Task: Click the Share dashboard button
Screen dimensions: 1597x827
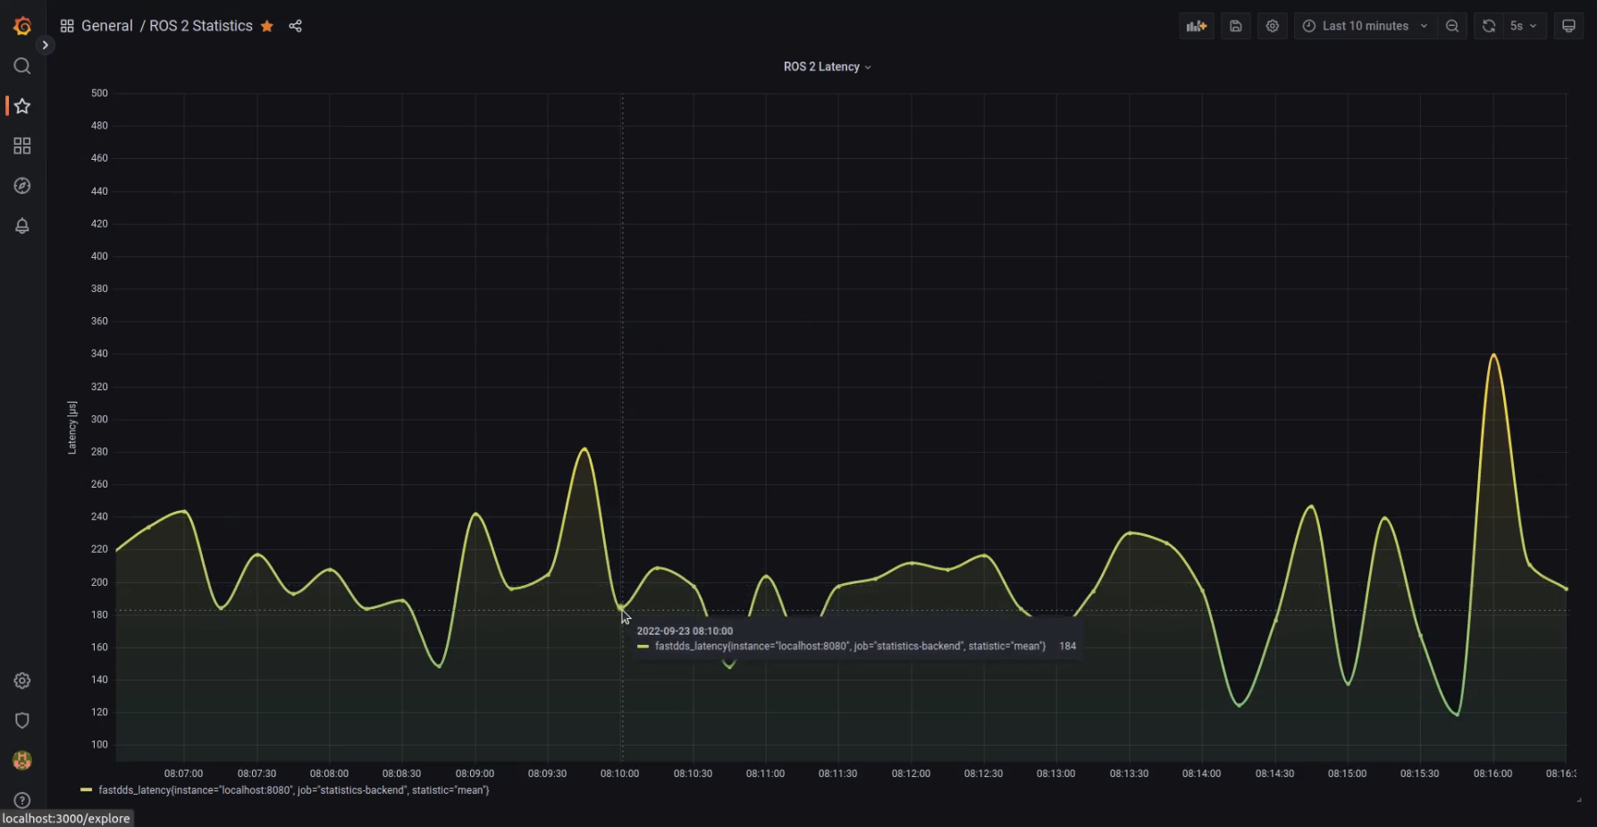Action: pyautogui.click(x=296, y=26)
